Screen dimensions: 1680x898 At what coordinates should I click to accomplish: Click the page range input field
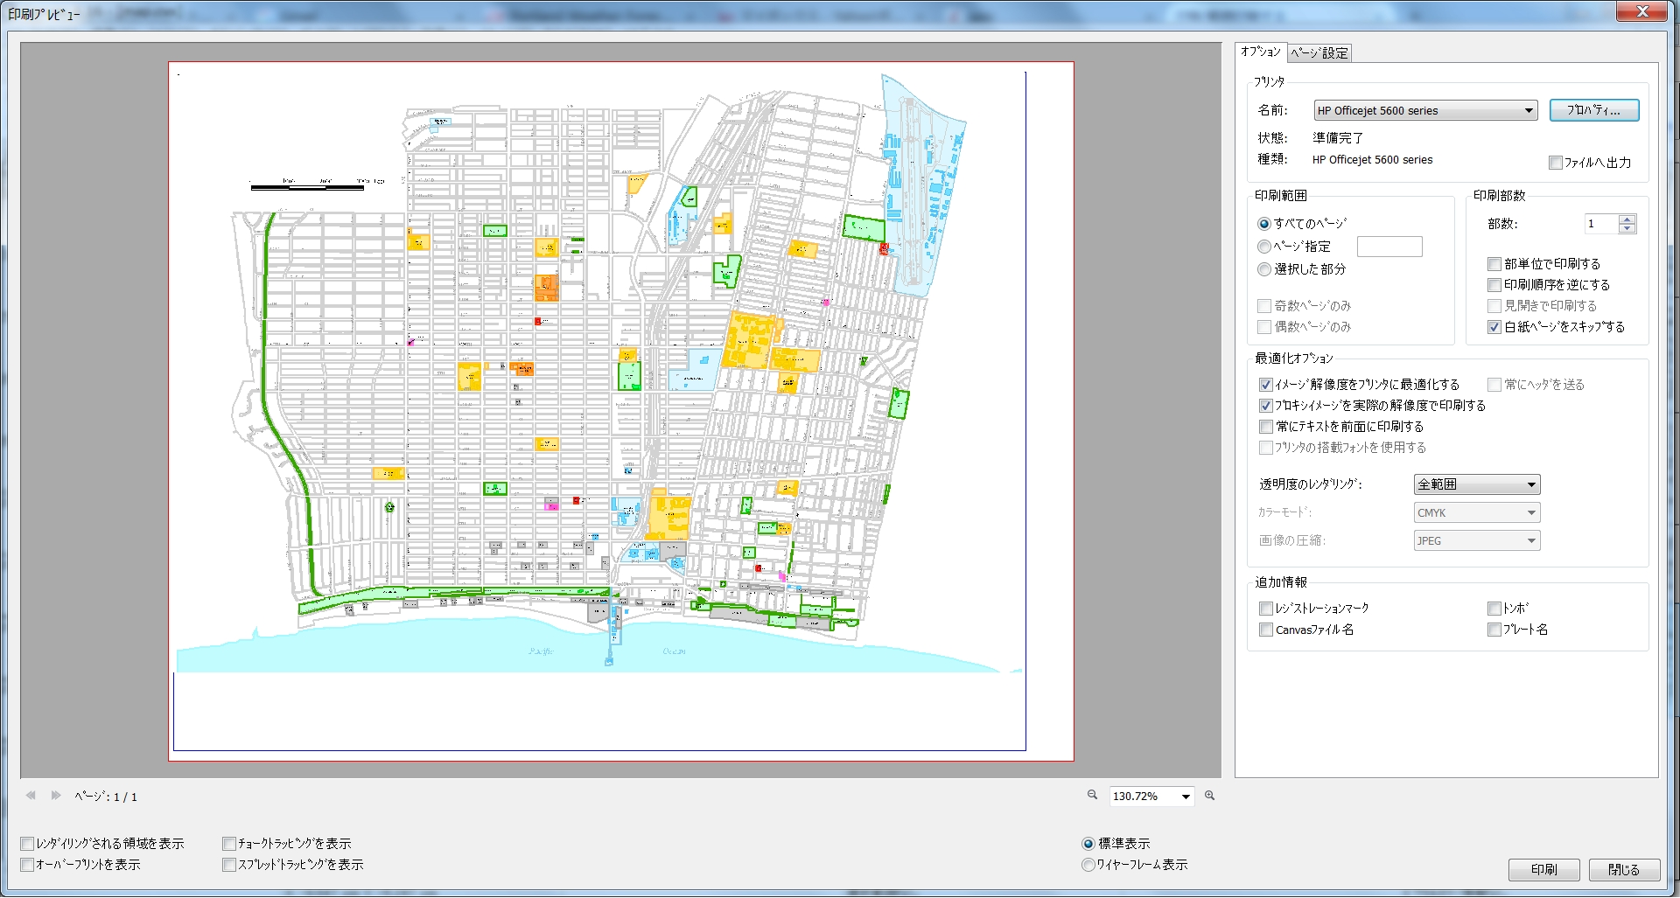pos(1389,247)
